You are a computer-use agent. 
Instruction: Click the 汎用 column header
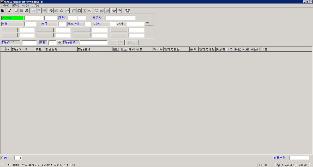tap(246, 49)
